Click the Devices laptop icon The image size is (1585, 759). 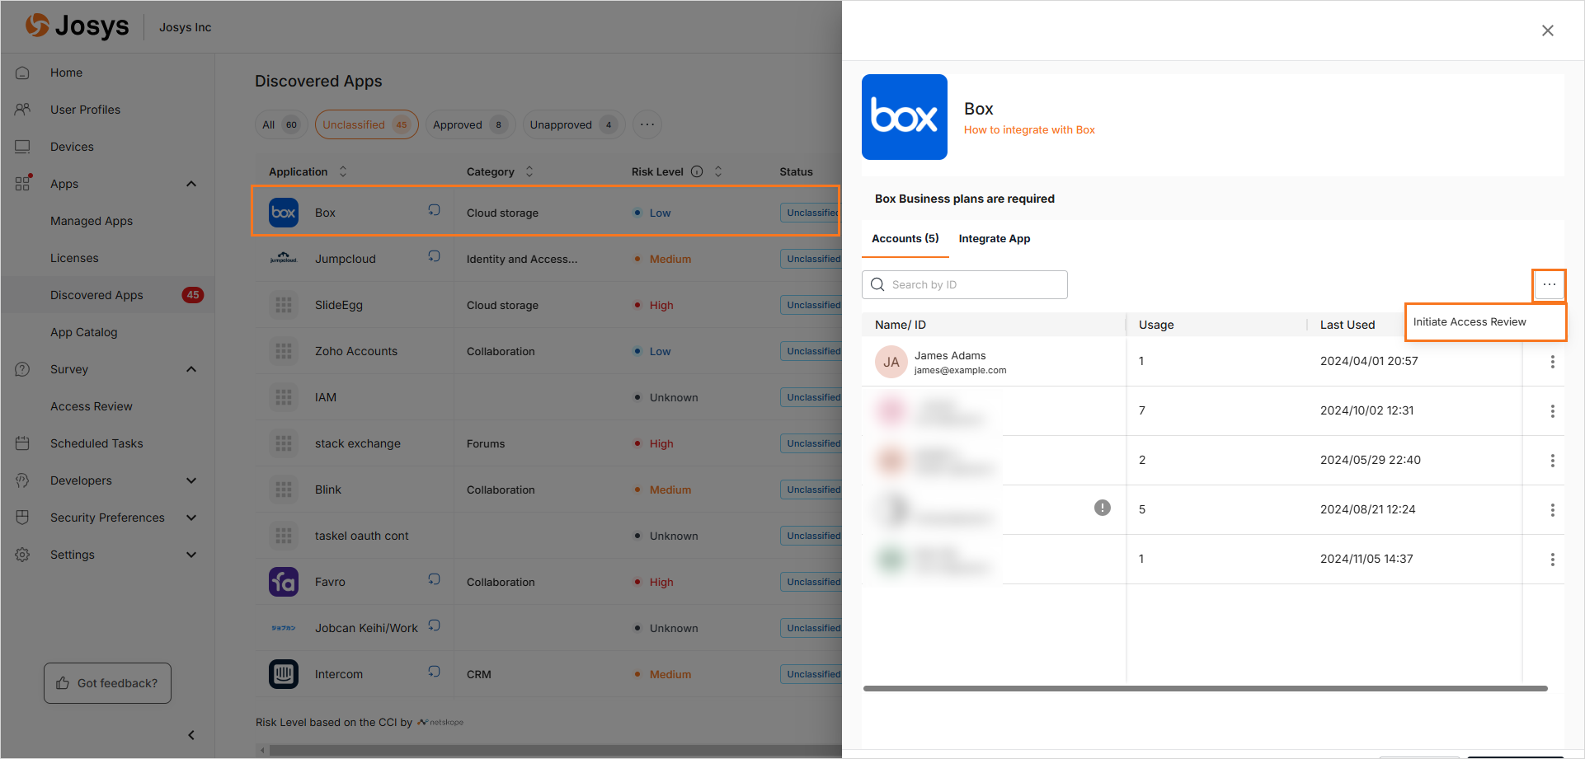pyautogui.click(x=22, y=147)
